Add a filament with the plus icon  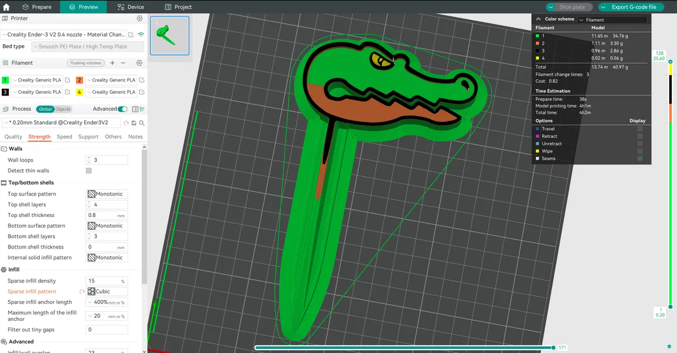point(112,63)
